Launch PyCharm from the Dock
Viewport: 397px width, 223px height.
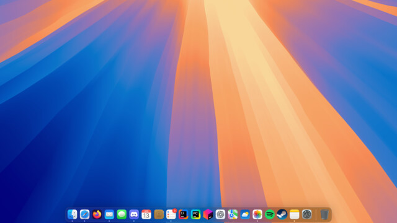(x=196, y=214)
